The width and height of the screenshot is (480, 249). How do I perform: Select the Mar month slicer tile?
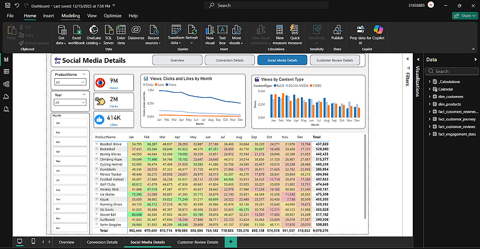coord(70,142)
